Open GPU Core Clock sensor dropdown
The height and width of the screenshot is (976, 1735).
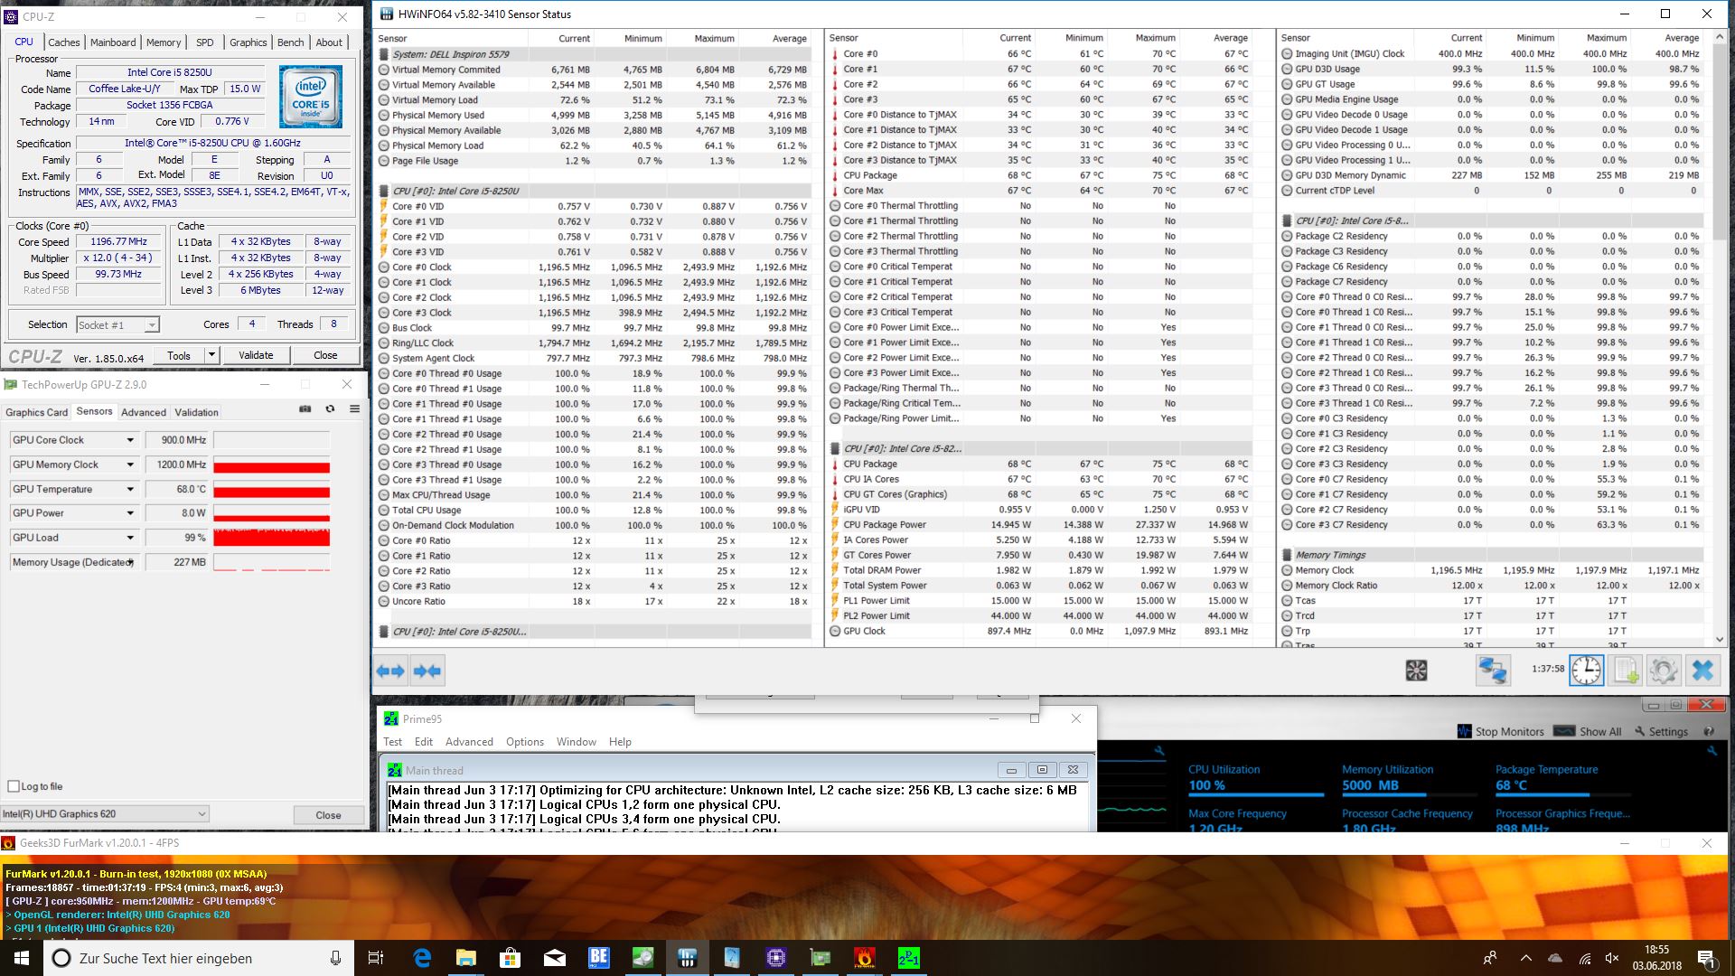130,440
